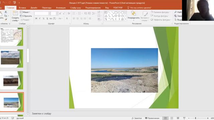Screen dimensions: 214x120
Task: Click the Clear formatting eraser icon
Action: [x=69, y=13]
